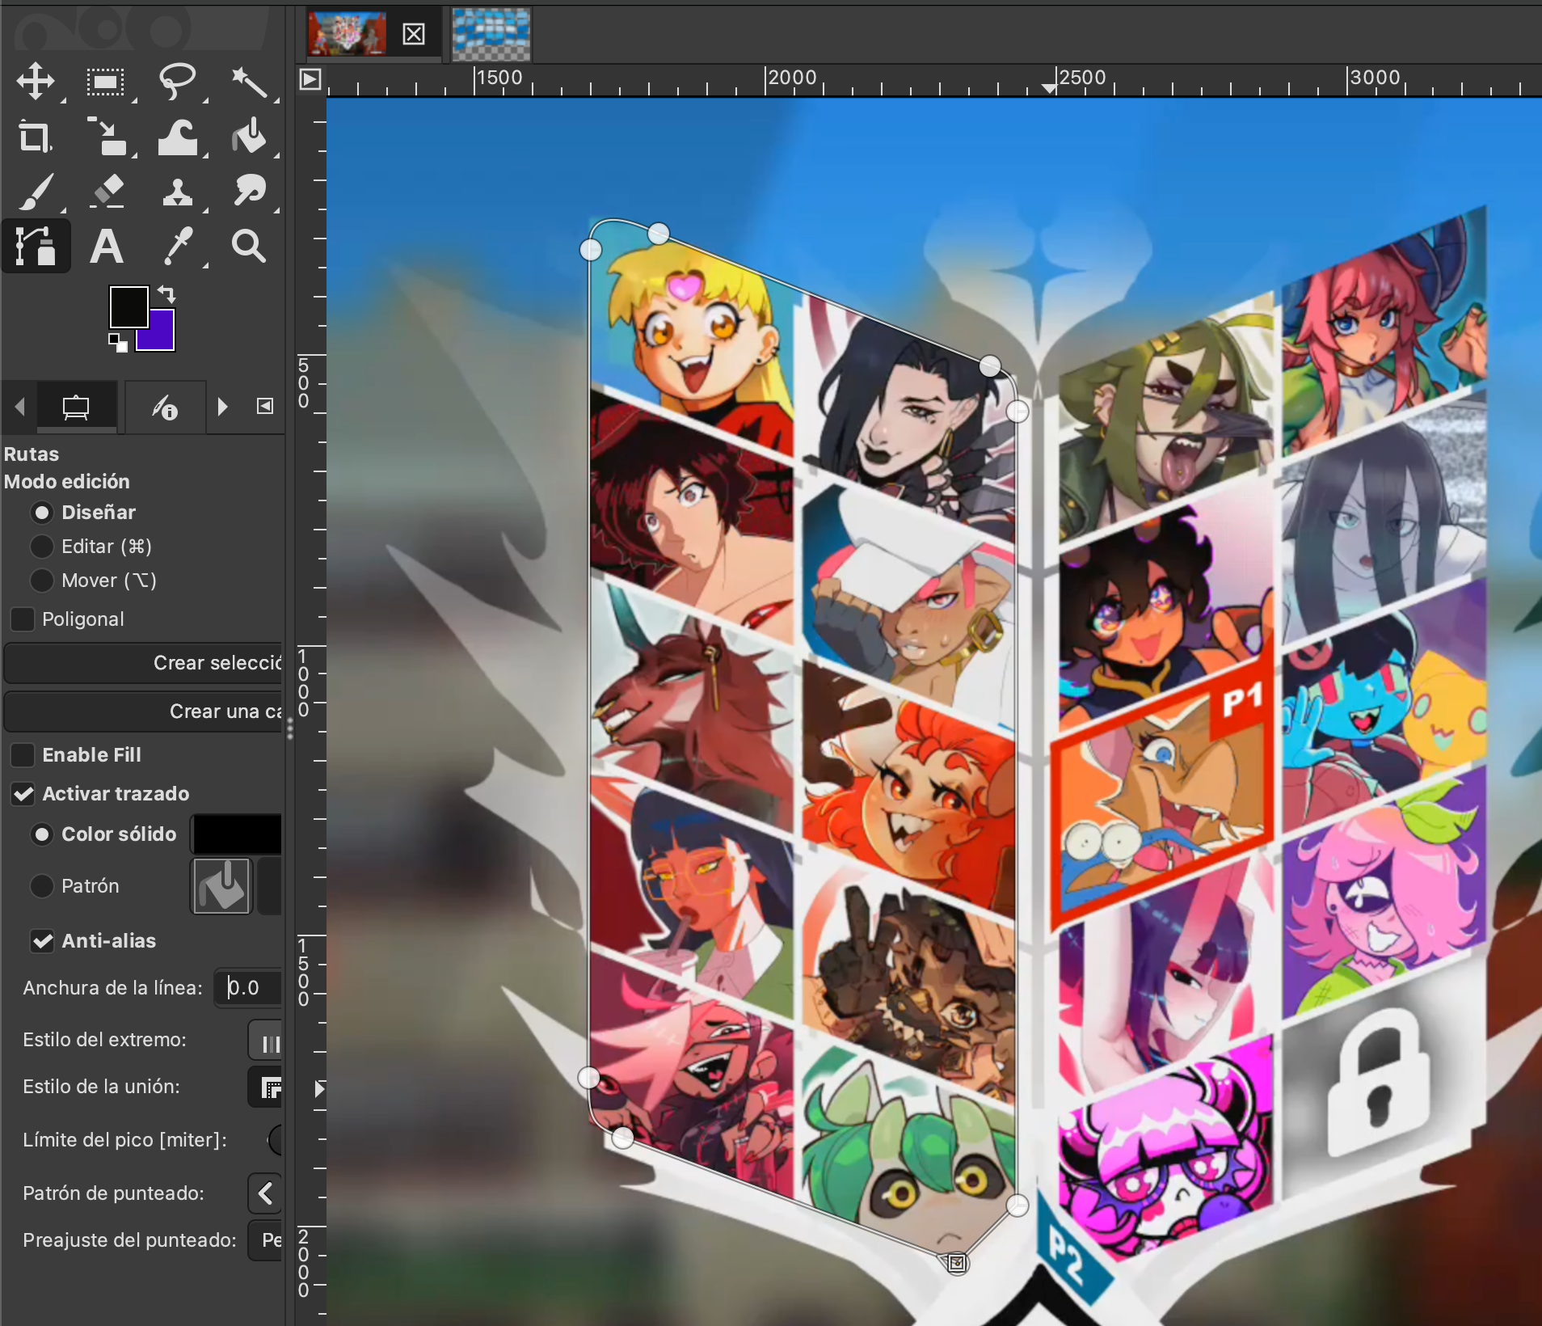
Task: Switch to the first image tab
Action: (x=348, y=33)
